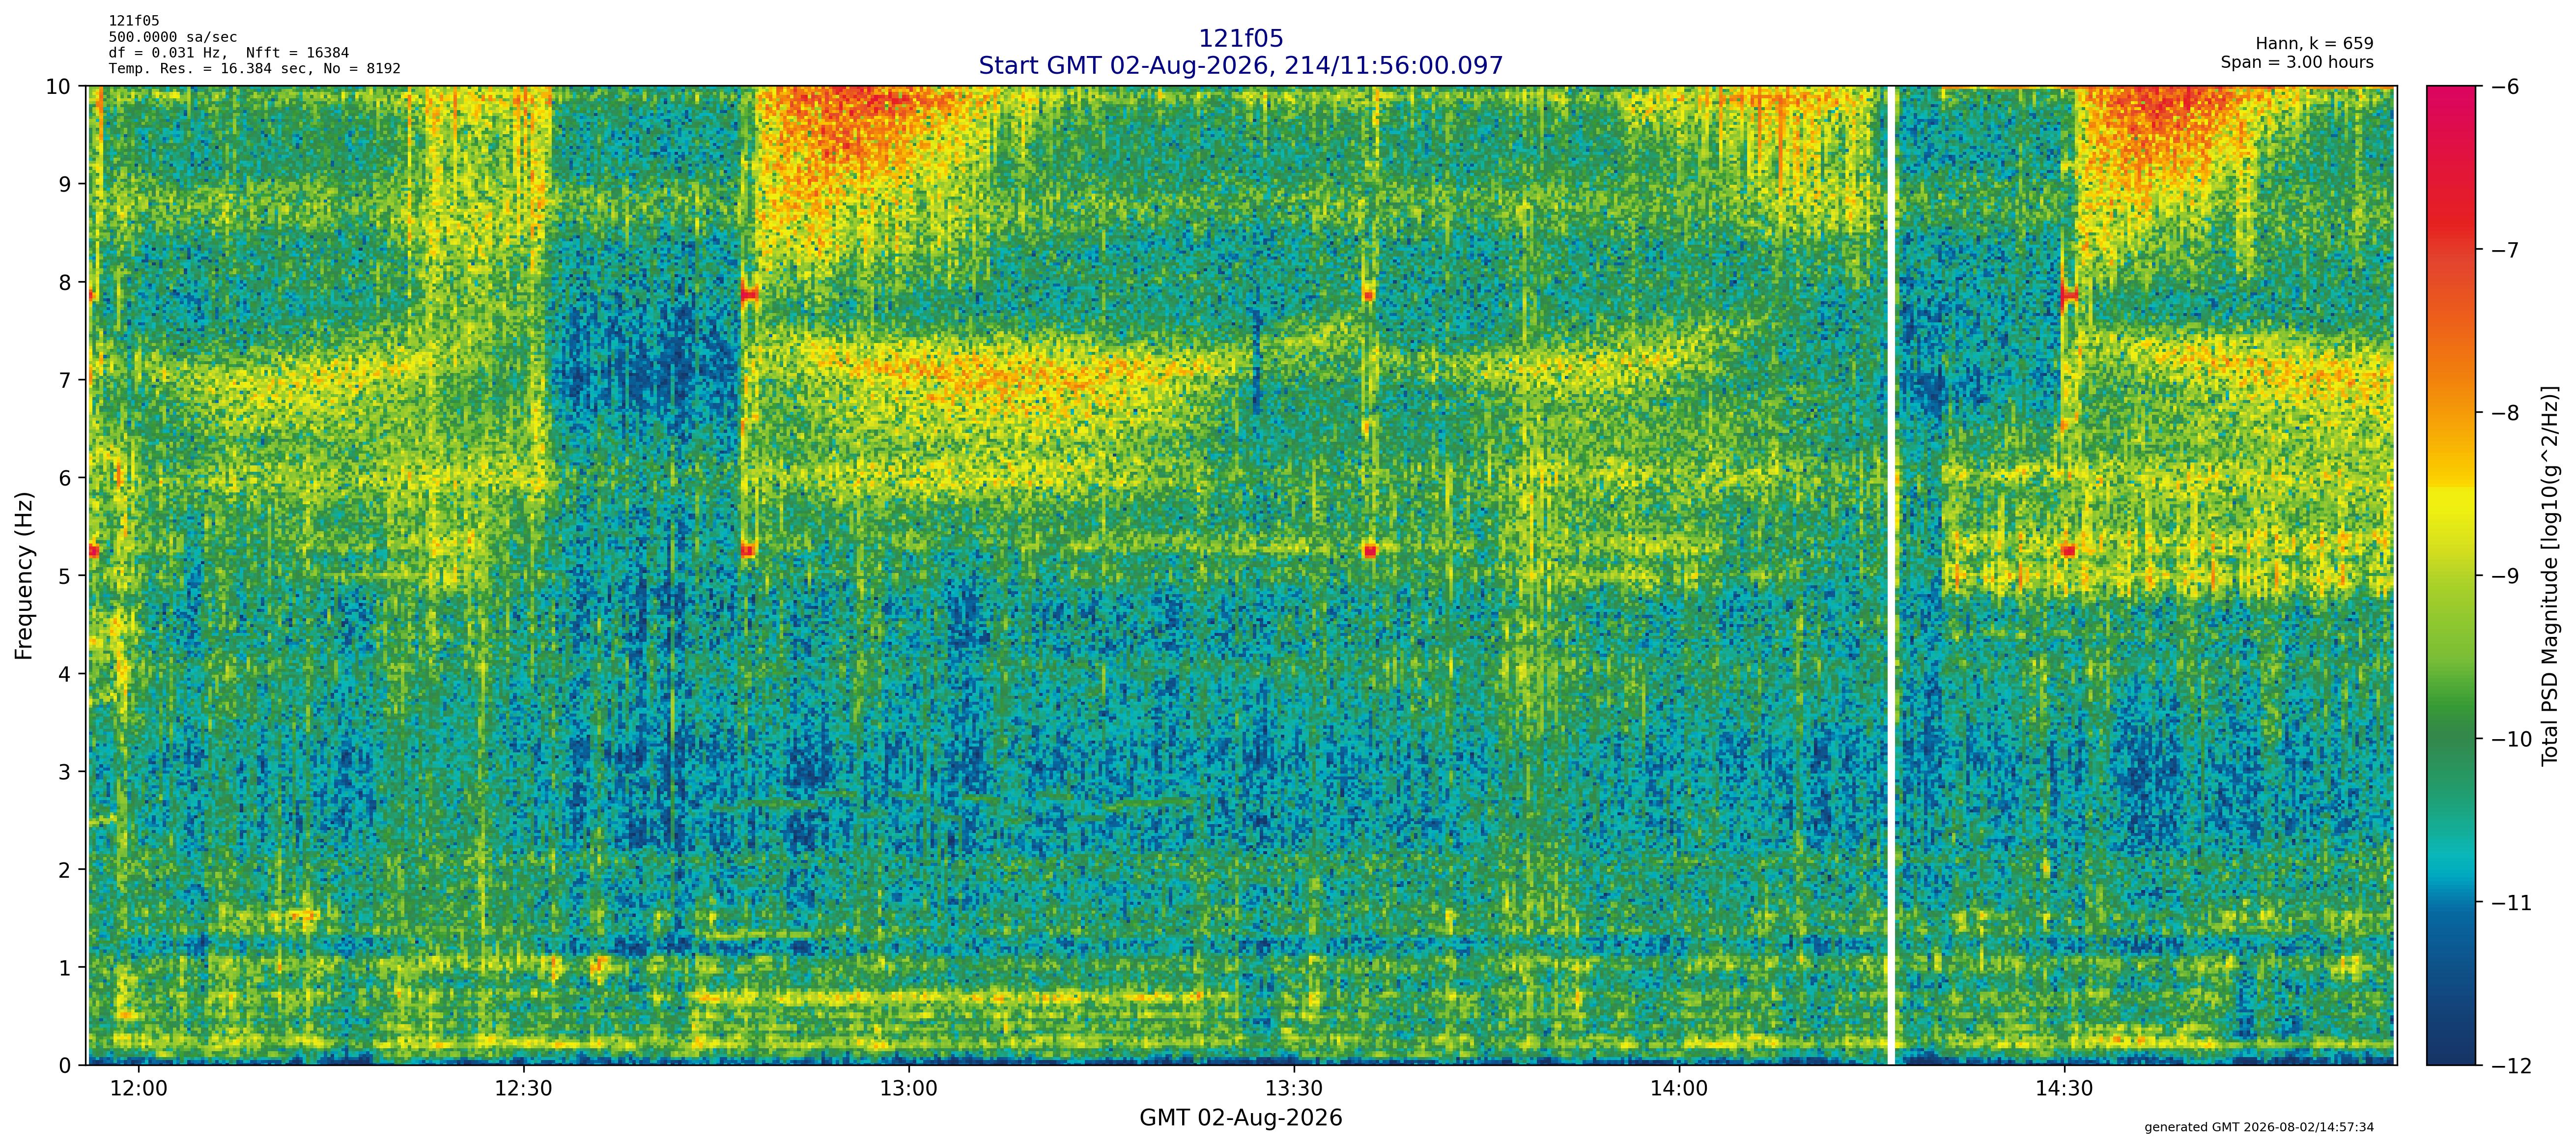This screenshot has width=2576, height=1148.
Task: Click frequency axis tick label "9"
Action: click(x=65, y=184)
